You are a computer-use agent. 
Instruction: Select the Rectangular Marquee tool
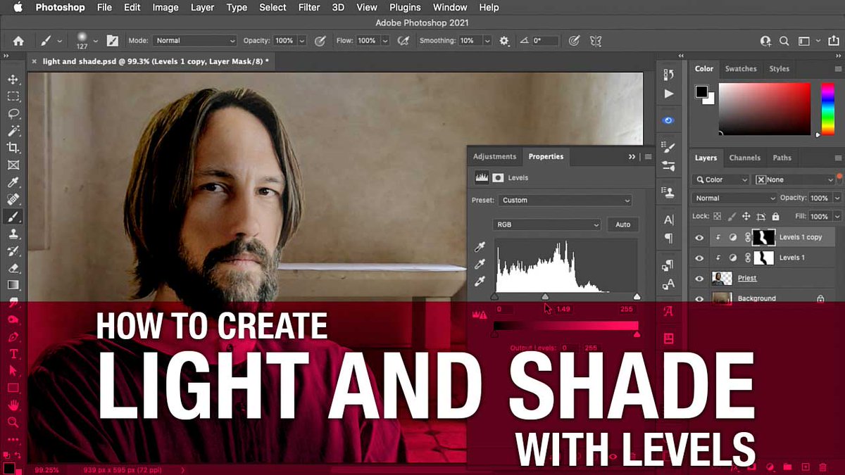click(13, 96)
